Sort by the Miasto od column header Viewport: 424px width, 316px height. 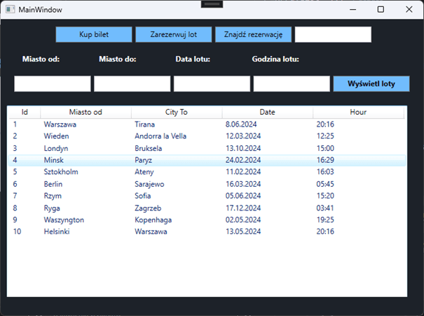click(86, 112)
